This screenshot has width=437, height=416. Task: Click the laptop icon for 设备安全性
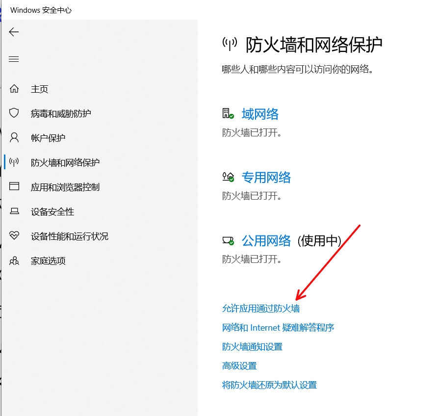pos(14,211)
